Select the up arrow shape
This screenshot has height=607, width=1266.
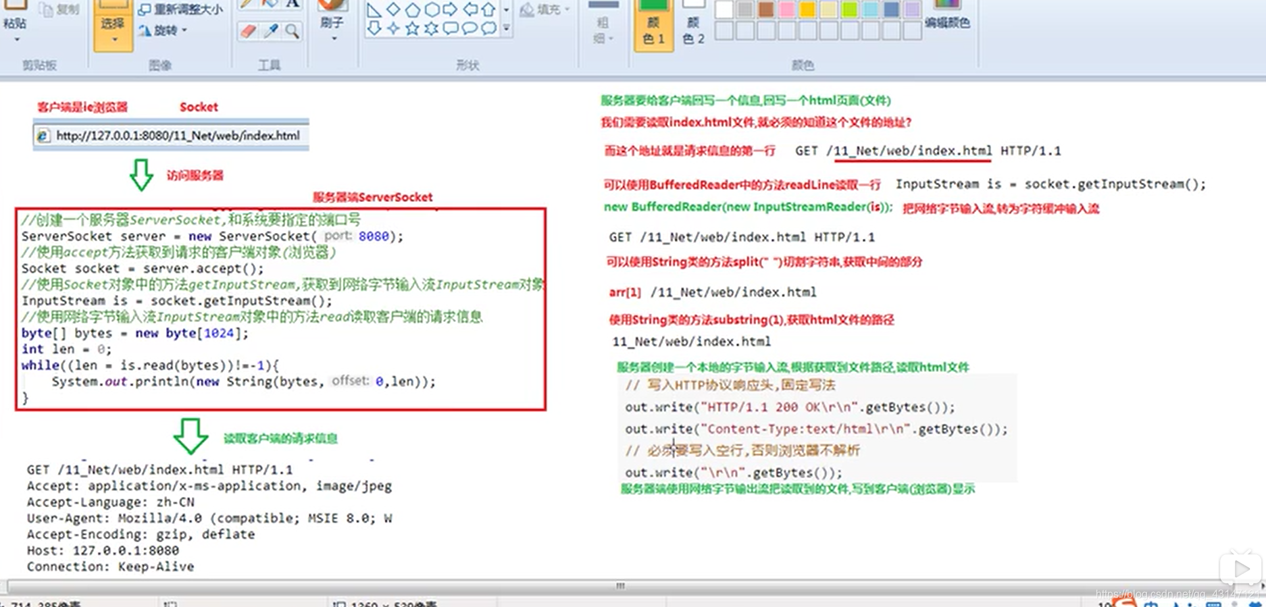point(488,9)
